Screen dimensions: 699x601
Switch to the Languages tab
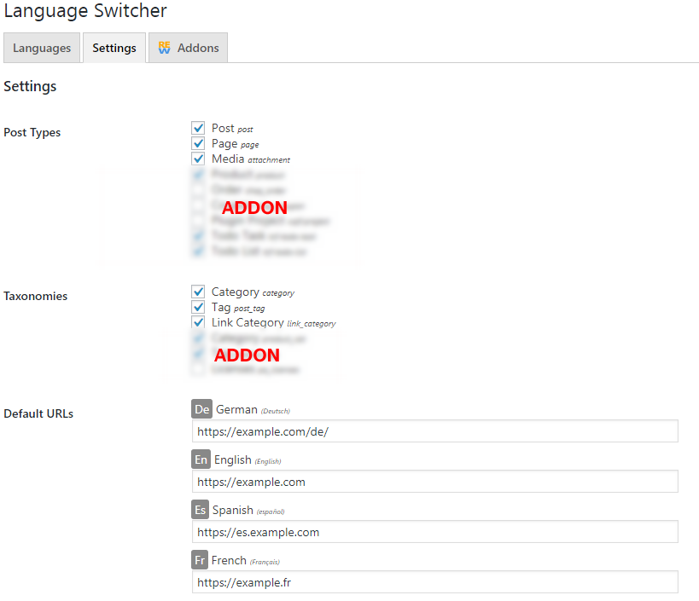tap(41, 48)
